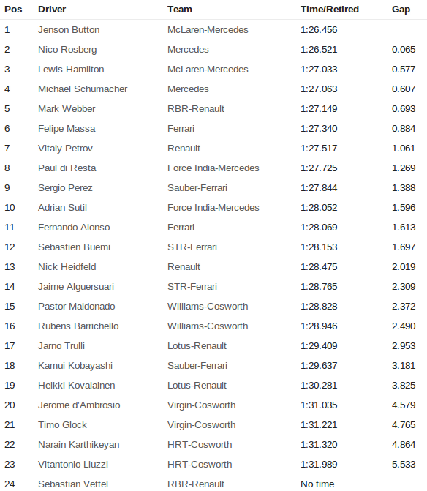
Task: Click Fernando Alonso's time 1:28.069
Action: point(319,227)
